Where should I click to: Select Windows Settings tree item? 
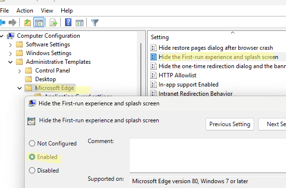click(x=49, y=53)
